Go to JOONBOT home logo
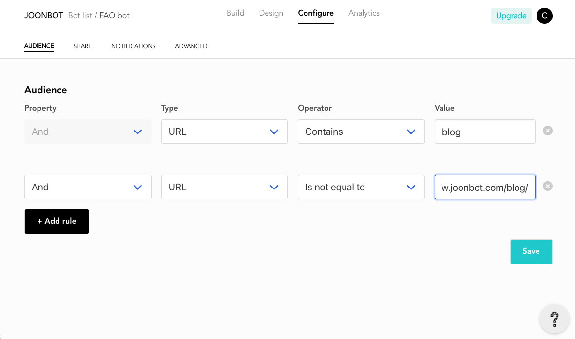This screenshot has width=575, height=339. pos(44,16)
